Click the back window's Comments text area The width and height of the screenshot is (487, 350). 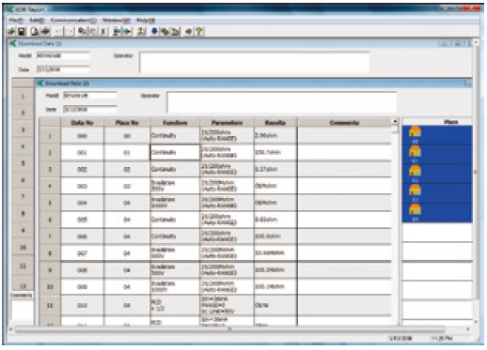coord(22,310)
